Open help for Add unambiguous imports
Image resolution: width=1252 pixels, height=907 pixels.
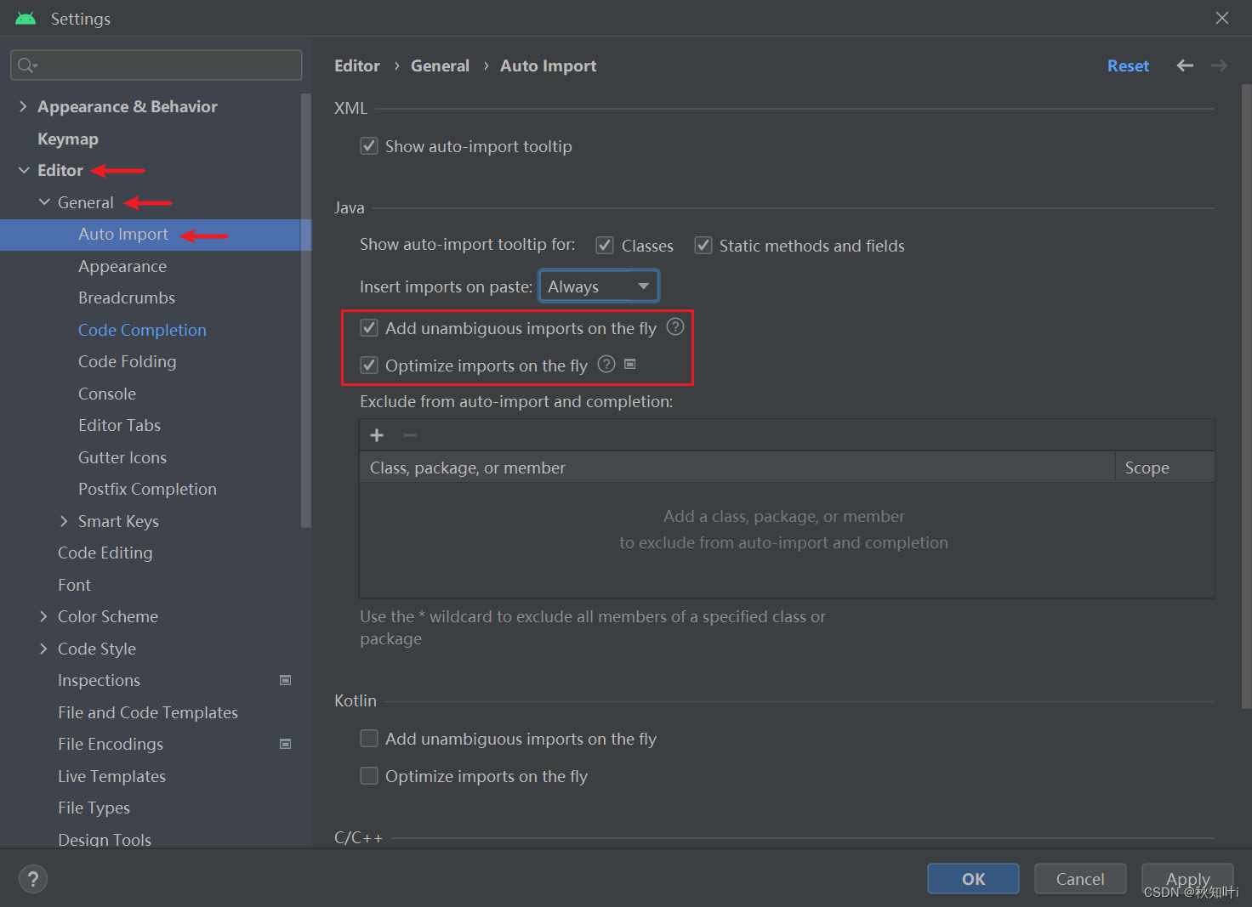coord(675,327)
